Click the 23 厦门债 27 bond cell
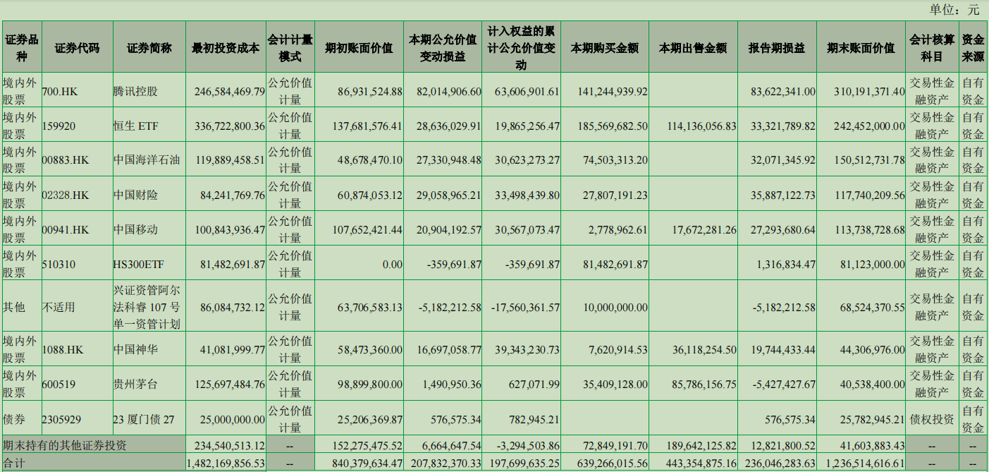 click(x=149, y=418)
